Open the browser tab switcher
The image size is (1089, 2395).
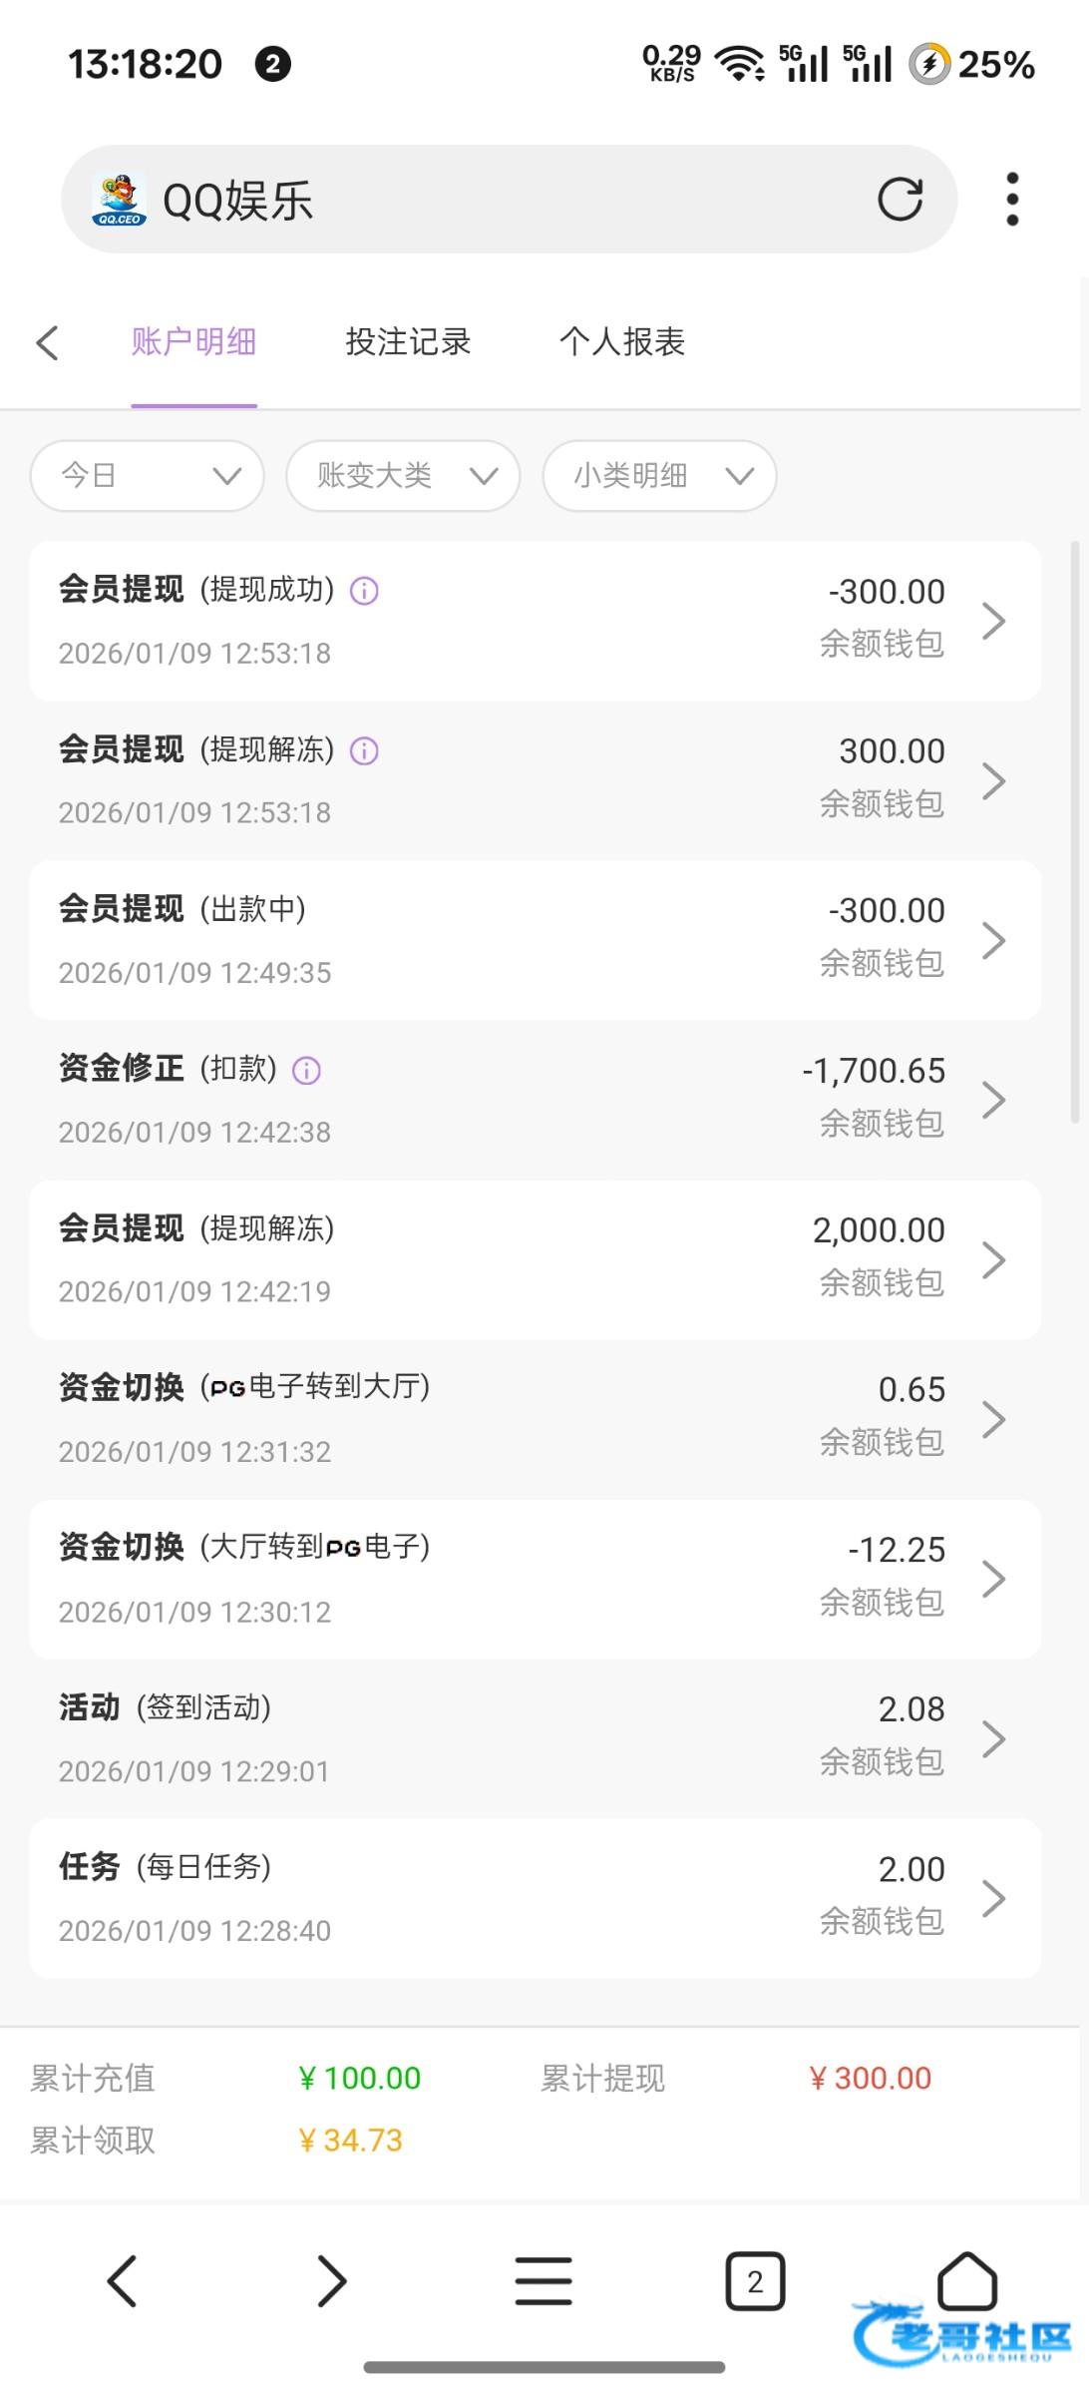pyautogui.click(x=755, y=2281)
